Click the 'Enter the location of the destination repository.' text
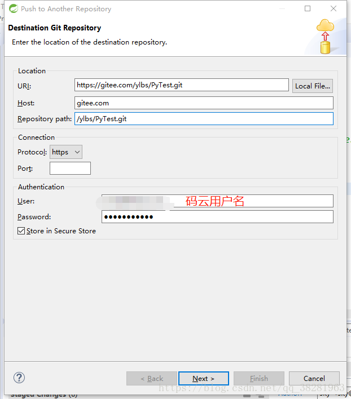The image size is (351, 399). pos(89,42)
